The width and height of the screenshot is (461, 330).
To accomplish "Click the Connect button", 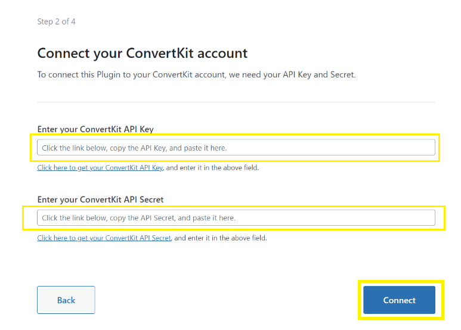I will point(399,300).
